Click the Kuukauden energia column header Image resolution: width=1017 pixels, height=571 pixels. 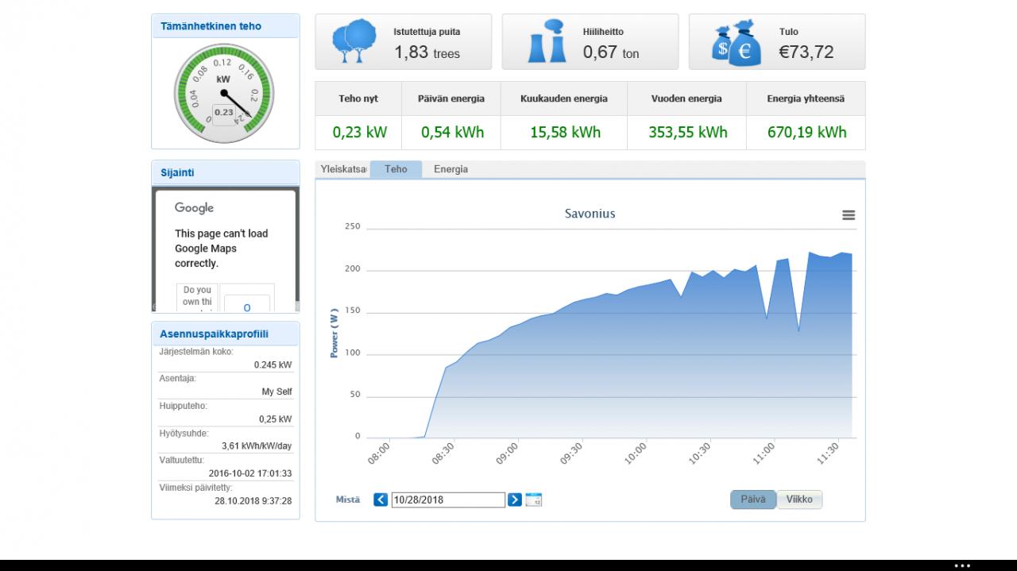pyautogui.click(x=564, y=98)
